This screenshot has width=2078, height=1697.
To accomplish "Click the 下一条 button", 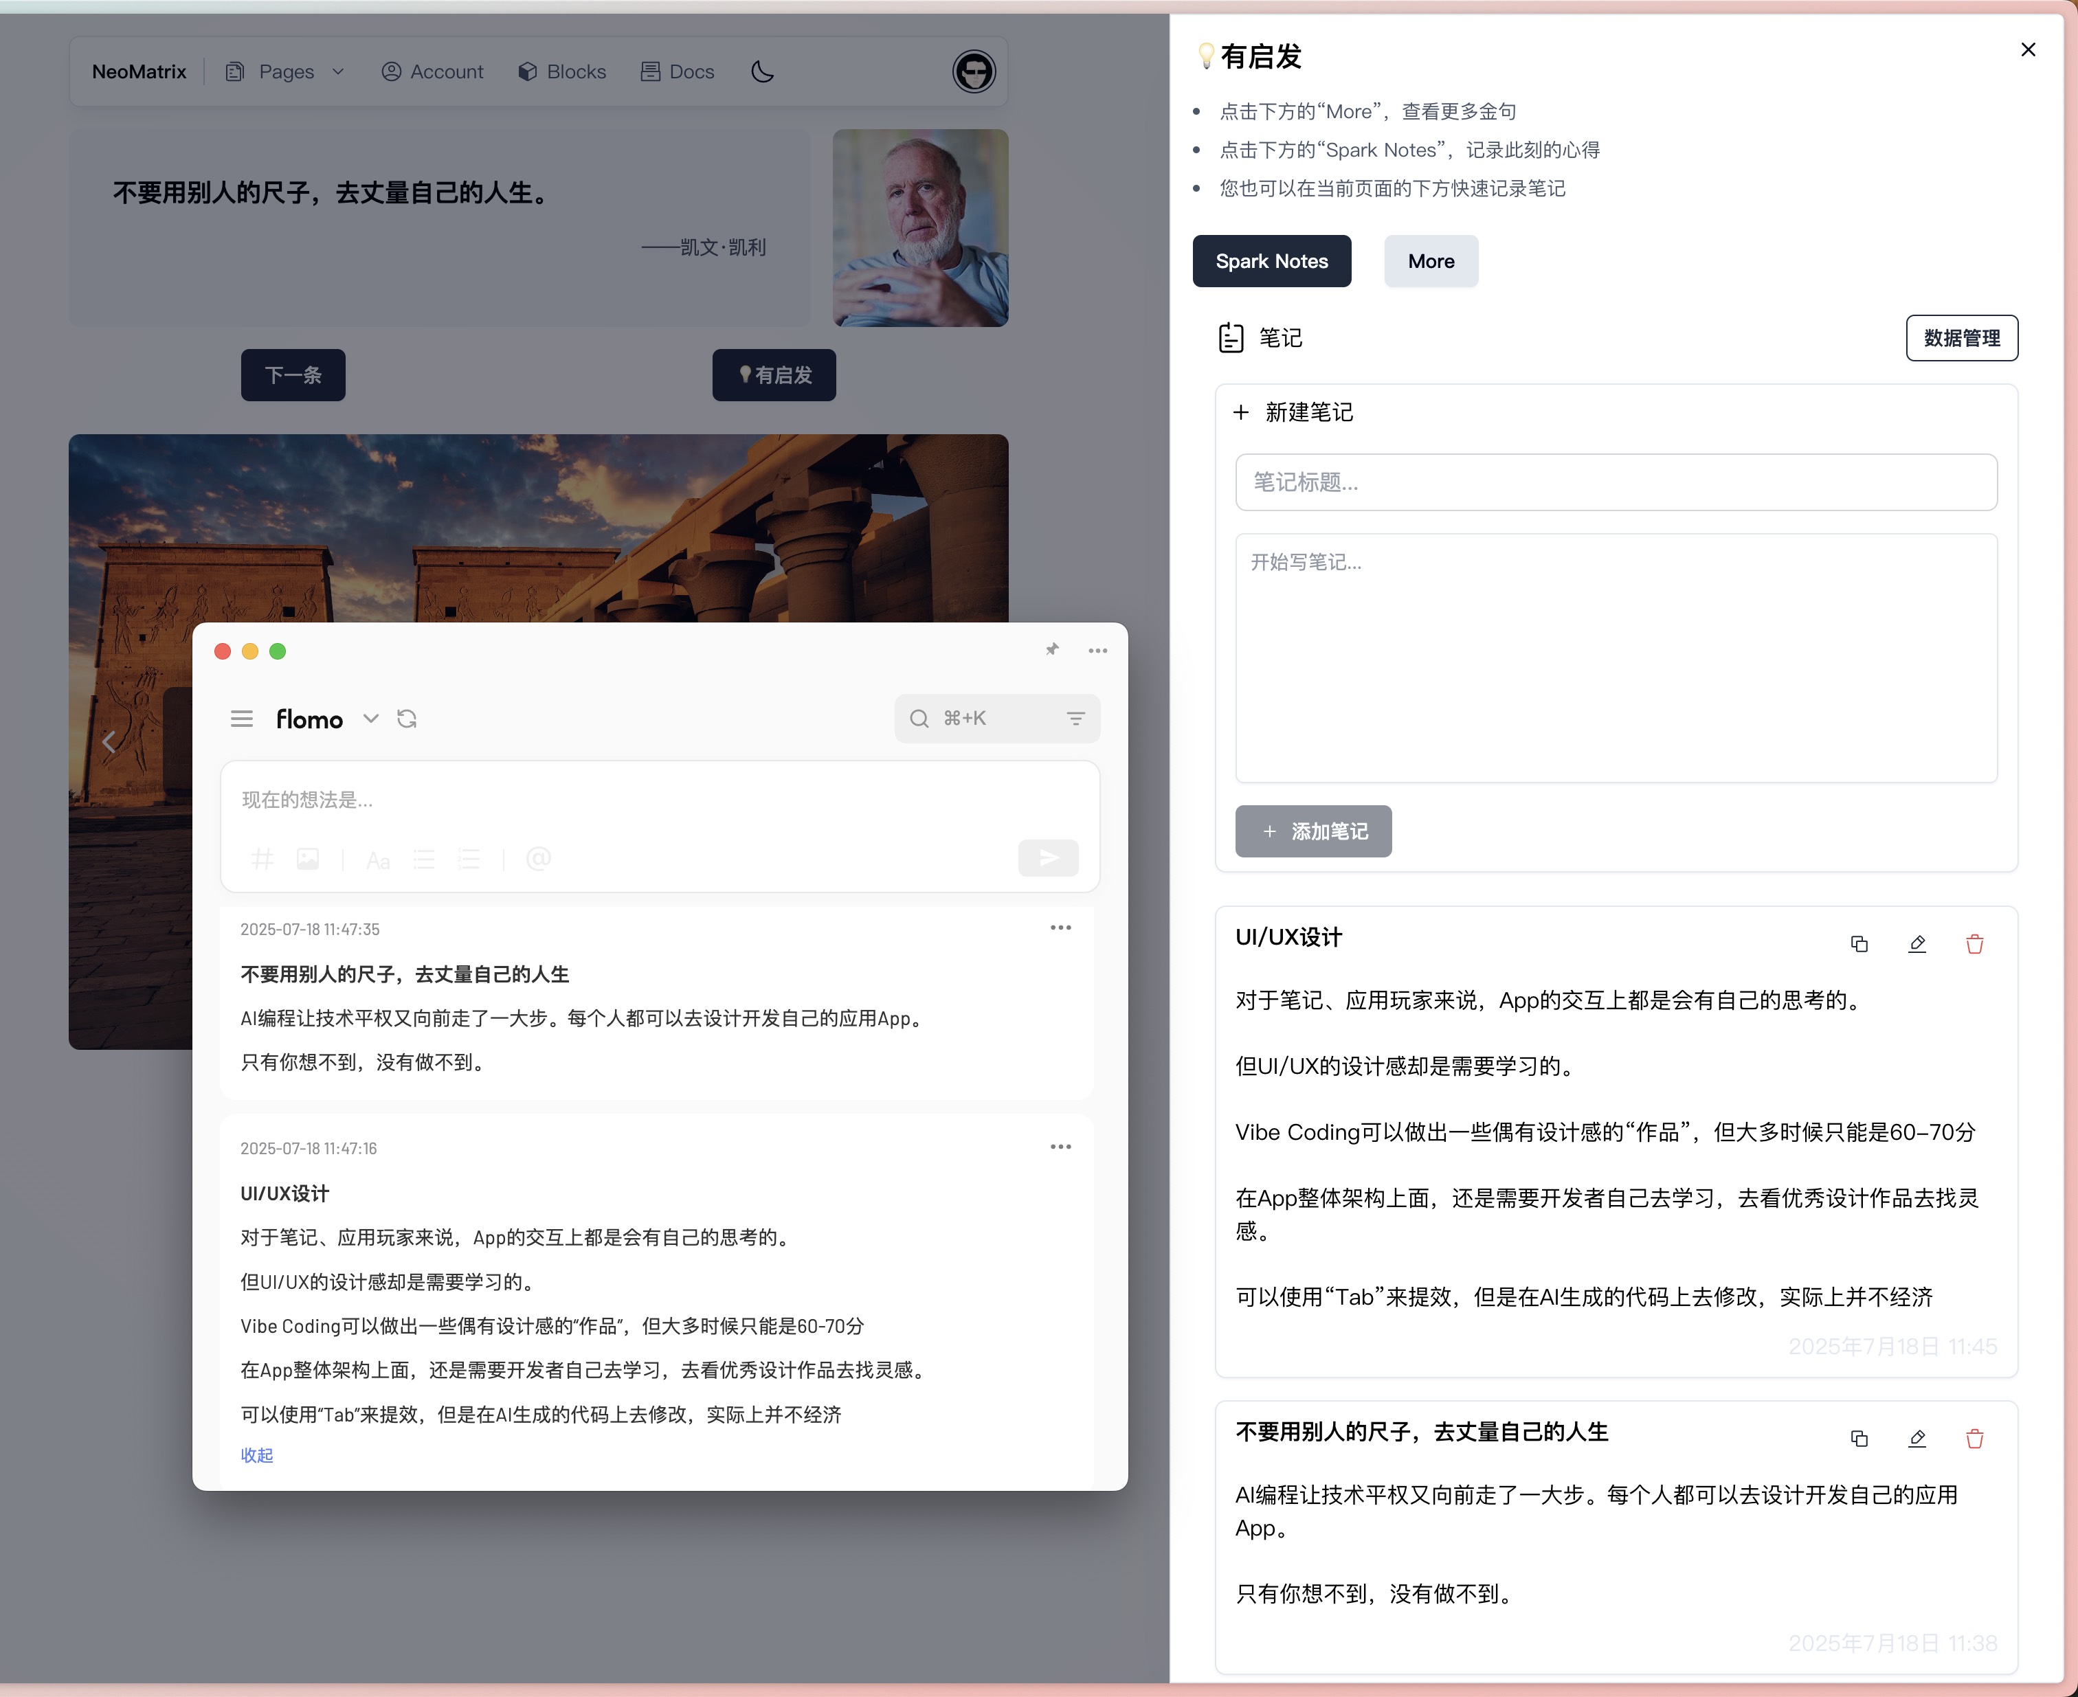I will [x=293, y=375].
